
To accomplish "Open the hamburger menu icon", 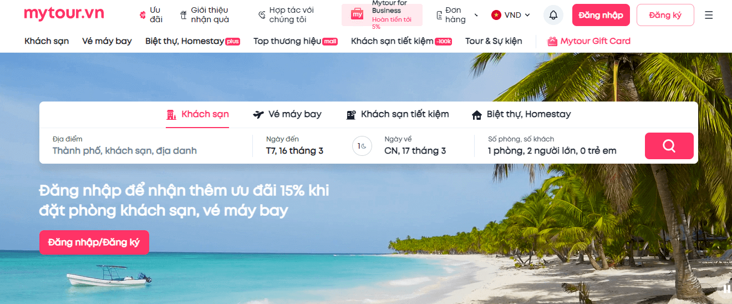I will click(x=709, y=15).
